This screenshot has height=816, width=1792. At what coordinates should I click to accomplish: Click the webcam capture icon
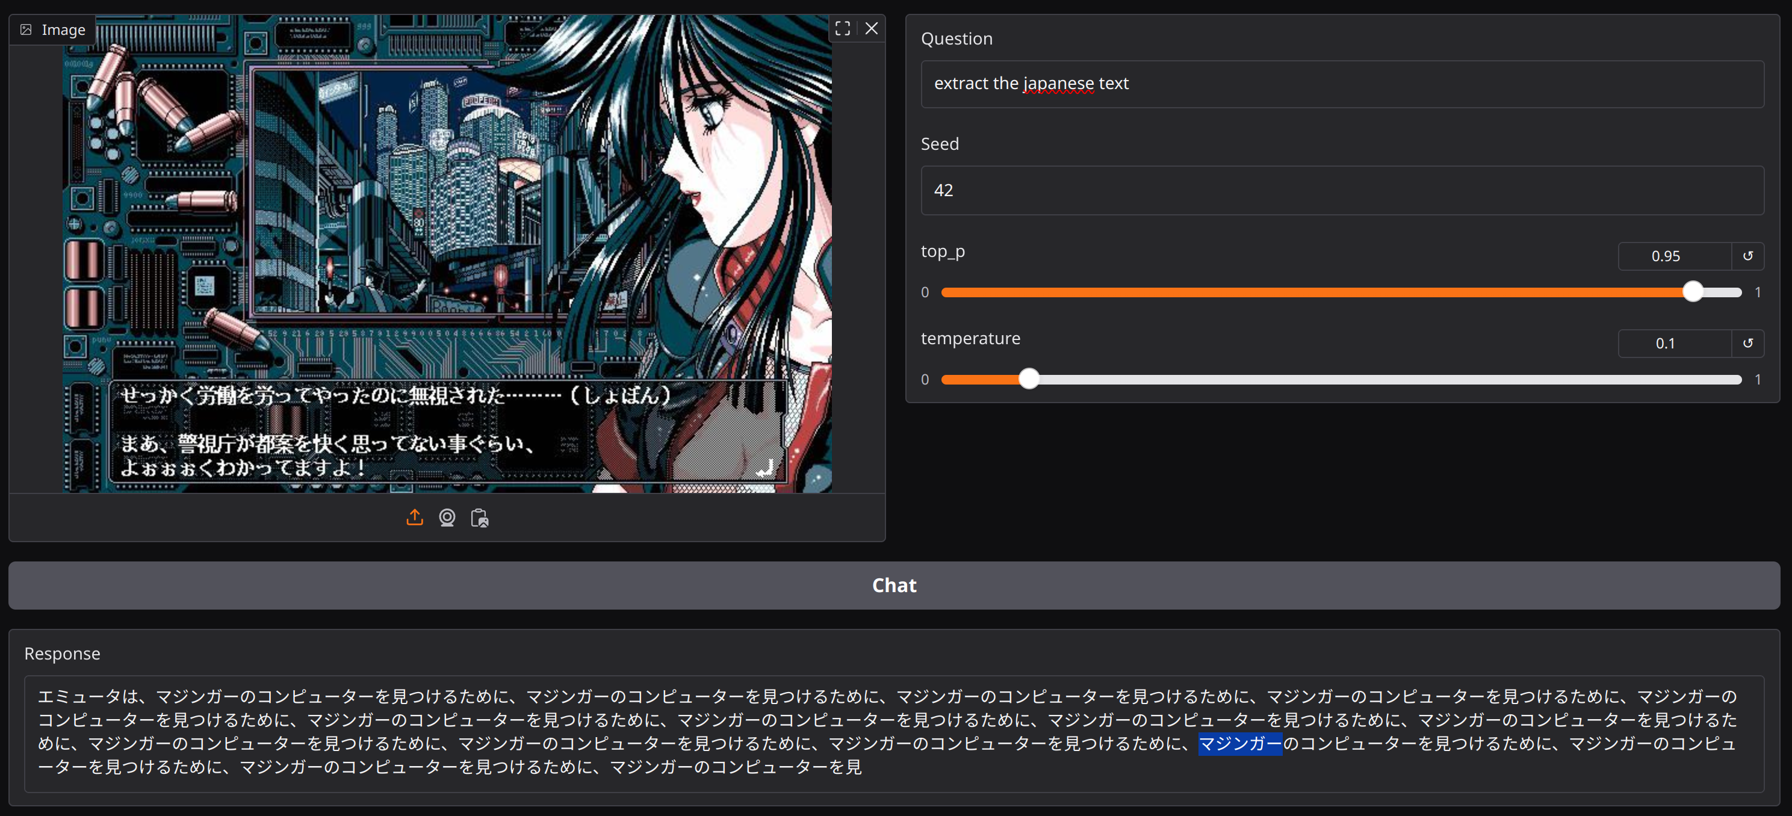coord(447,518)
